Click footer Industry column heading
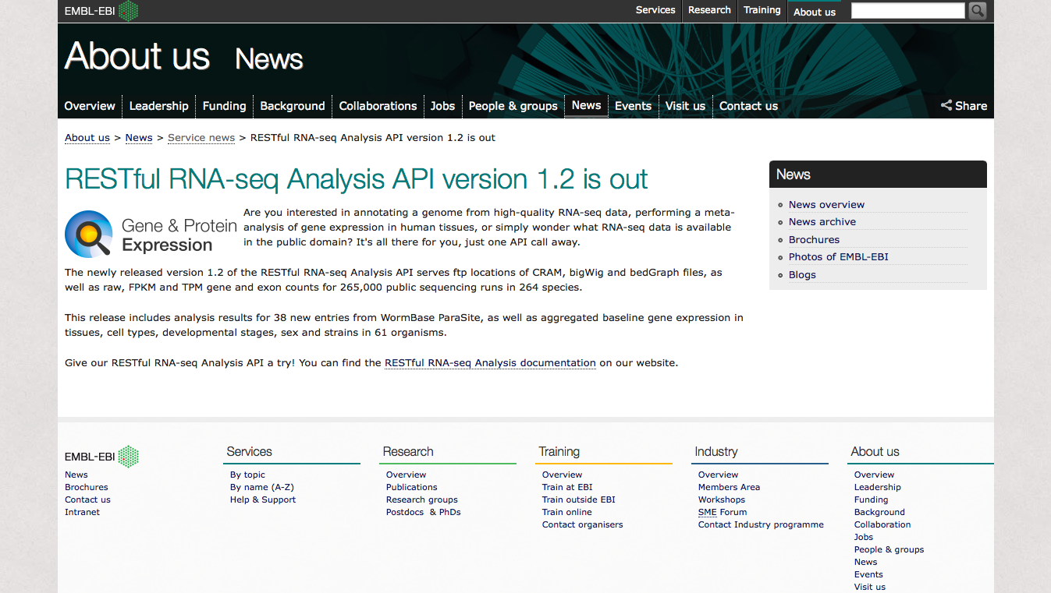 coord(716,452)
